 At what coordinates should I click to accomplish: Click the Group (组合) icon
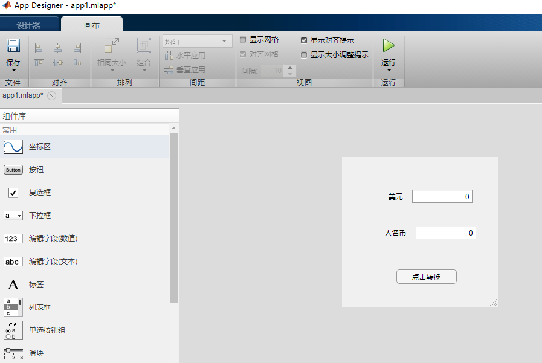(x=143, y=45)
